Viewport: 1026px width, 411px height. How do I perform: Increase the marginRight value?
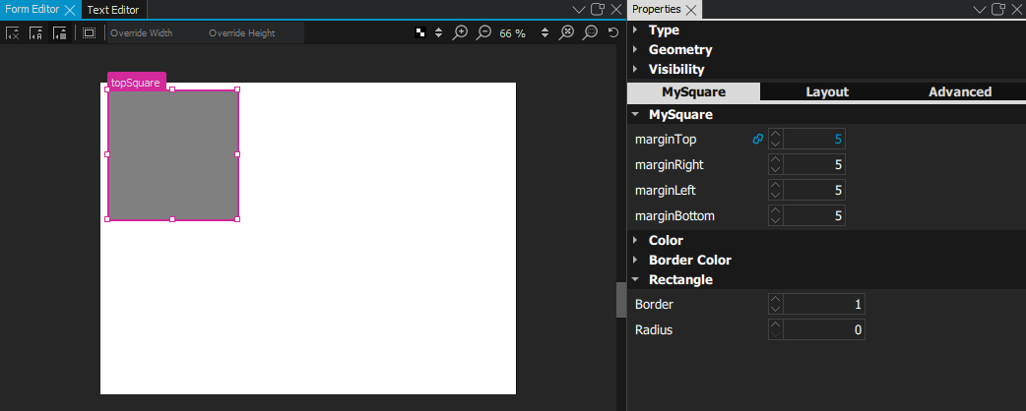[775, 160]
